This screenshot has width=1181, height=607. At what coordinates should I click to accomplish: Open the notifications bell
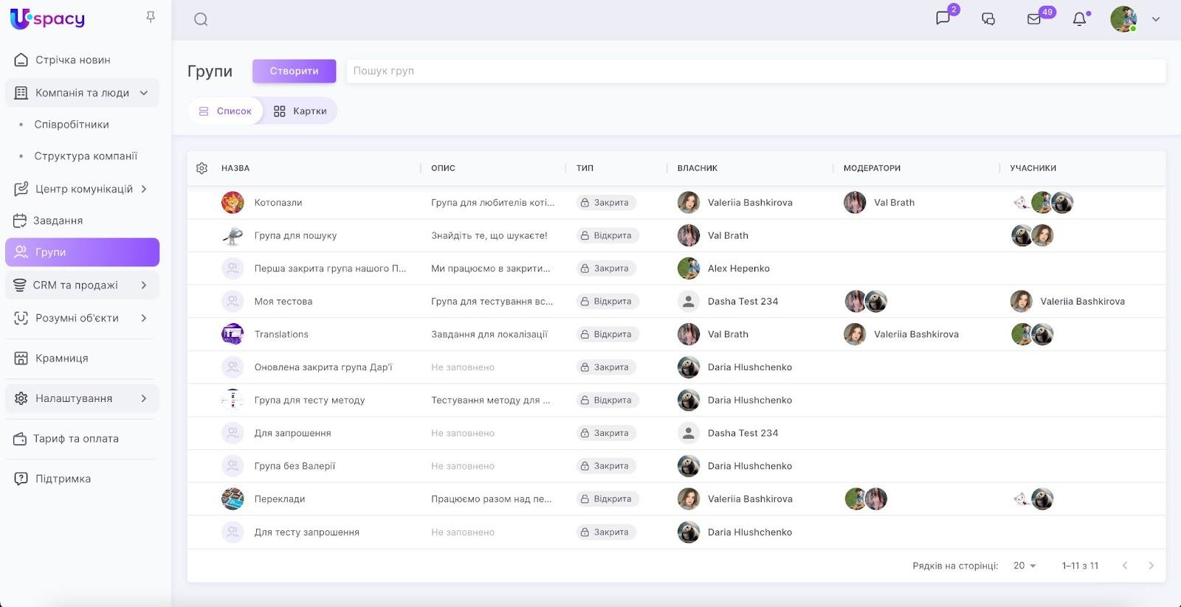point(1079,19)
